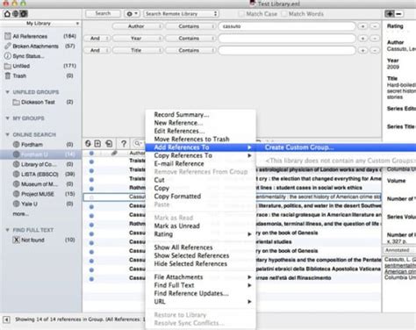Open the And operator dropdown on Year row
416x330 pixels.
point(97,39)
